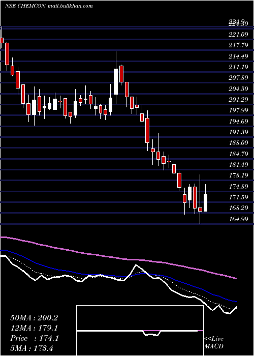
Task: Click the 197.99 price axis label
Action: pos(238,110)
